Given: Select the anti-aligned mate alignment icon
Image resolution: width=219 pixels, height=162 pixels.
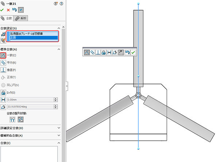Looking at the screenshot, I should click(x=21, y=119).
